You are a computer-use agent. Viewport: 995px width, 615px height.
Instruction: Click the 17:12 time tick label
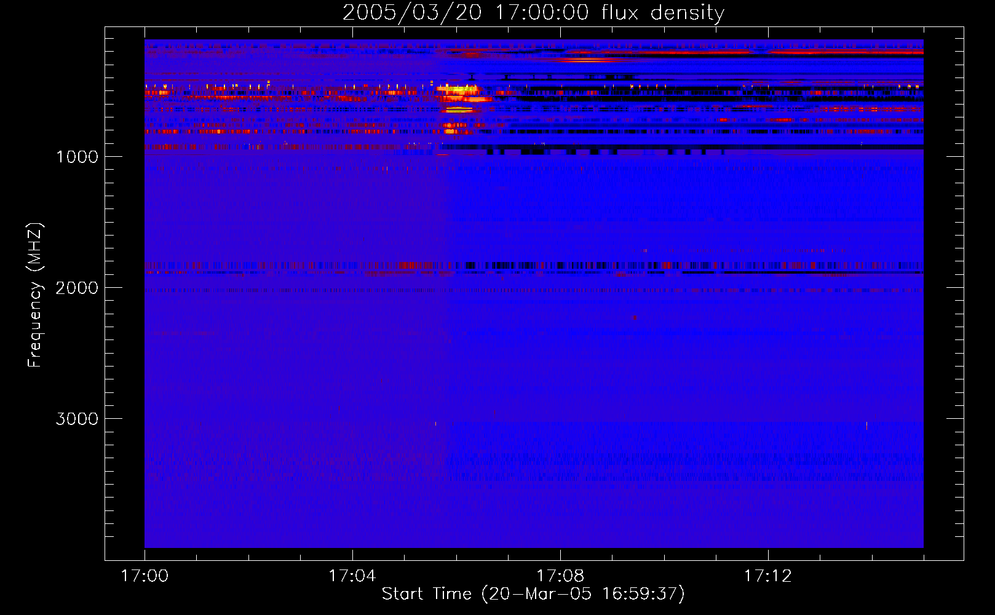click(x=768, y=576)
